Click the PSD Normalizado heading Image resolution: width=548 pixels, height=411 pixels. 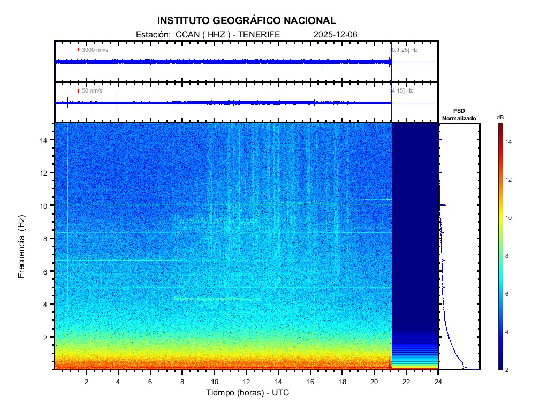point(459,115)
